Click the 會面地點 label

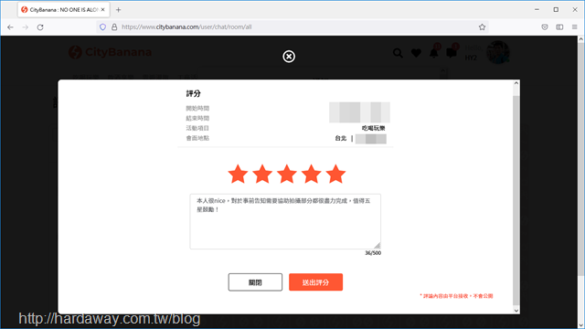coord(197,138)
